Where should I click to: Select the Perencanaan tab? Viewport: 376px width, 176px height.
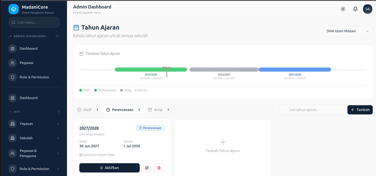click(124, 110)
